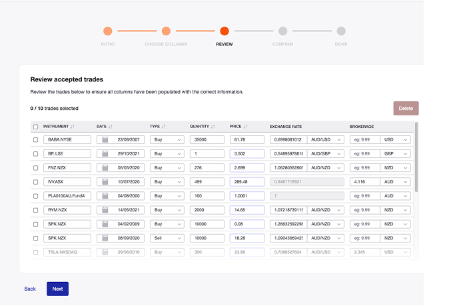This screenshot has height=308, width=449.
Task: Open the AUD brokerage currency dropdown for IVV.ASX
Action: [x=396, y=182]
